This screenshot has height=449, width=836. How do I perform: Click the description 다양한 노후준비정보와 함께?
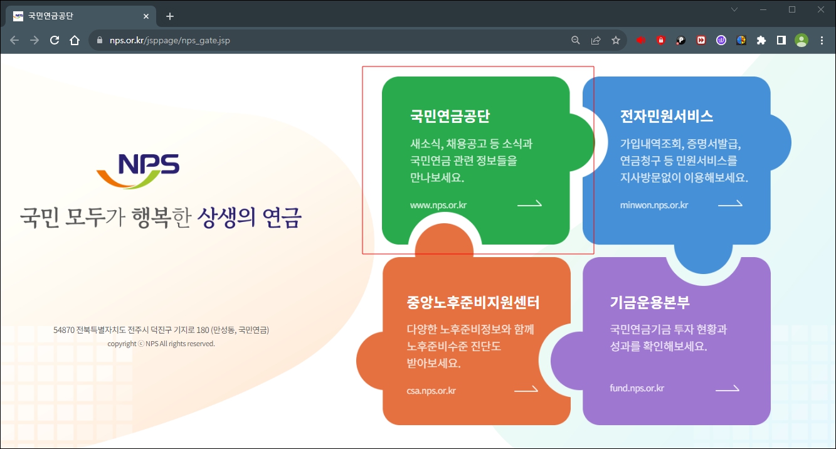click(470, 330)
